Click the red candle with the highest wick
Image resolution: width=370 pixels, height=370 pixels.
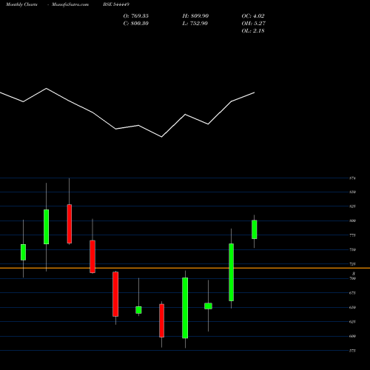point(70,223)
